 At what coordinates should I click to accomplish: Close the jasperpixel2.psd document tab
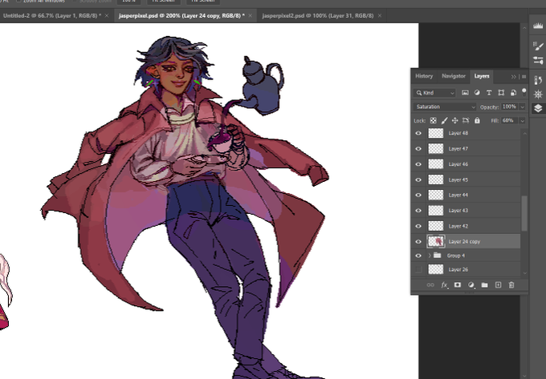point(380,16)
